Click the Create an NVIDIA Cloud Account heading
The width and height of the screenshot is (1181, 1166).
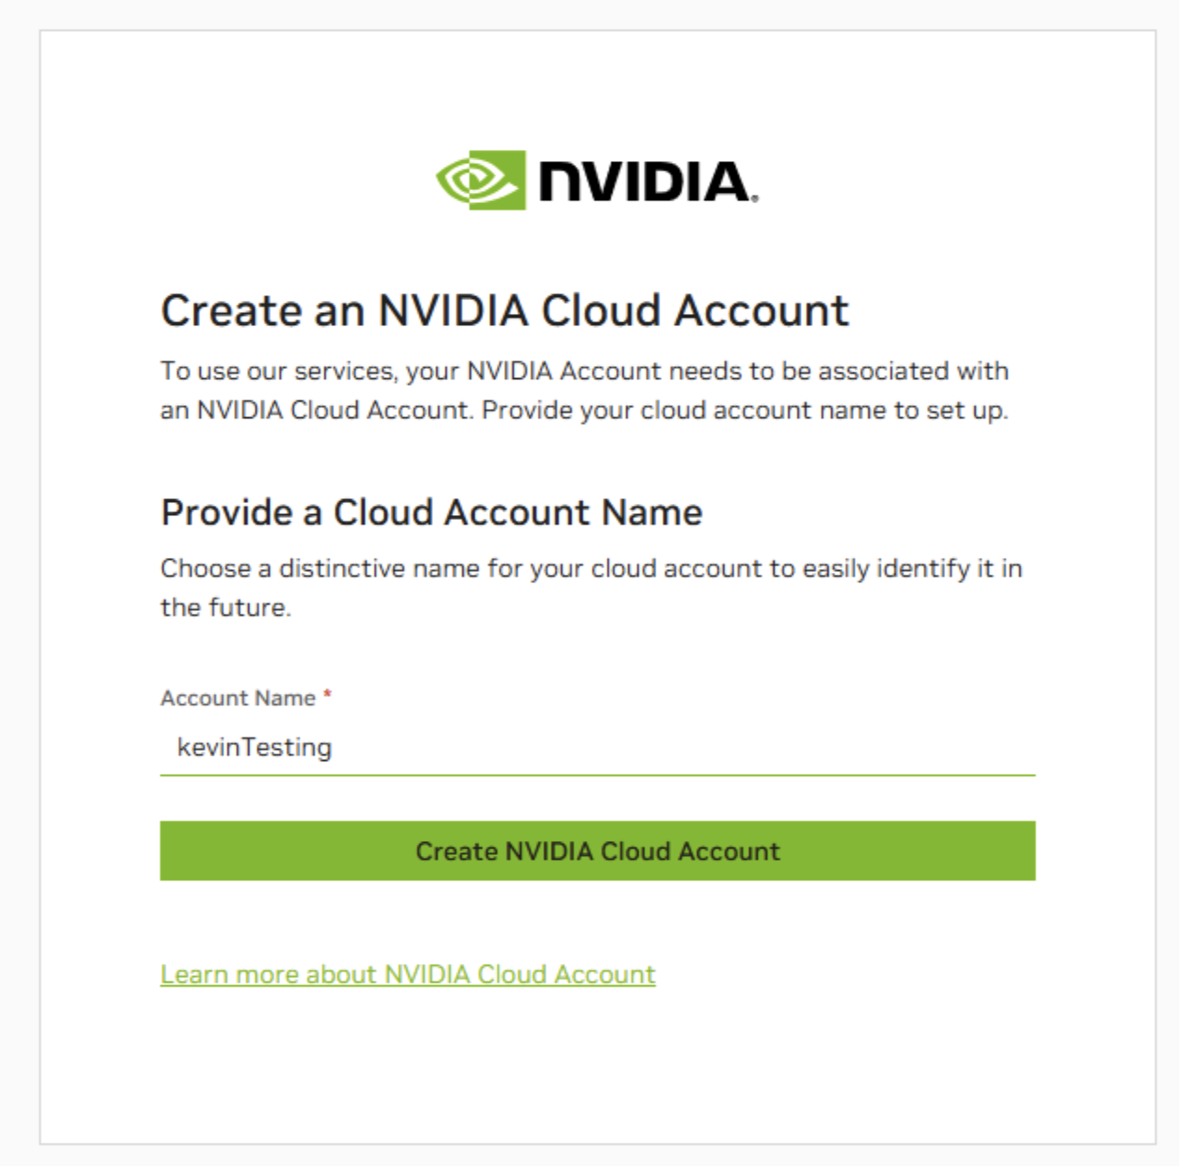pyautogui.click(x=504, y=311)
